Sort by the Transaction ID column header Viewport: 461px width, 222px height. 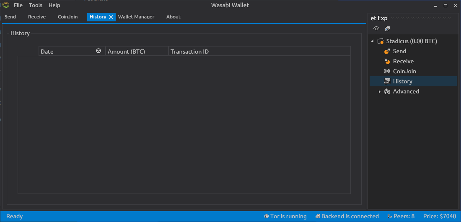tap(259, 51)
